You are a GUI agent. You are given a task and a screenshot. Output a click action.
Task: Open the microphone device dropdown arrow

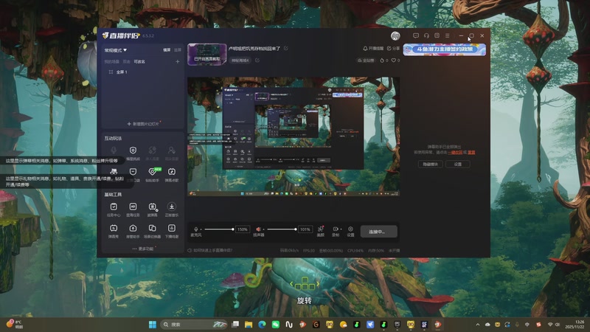pos(201,229)
